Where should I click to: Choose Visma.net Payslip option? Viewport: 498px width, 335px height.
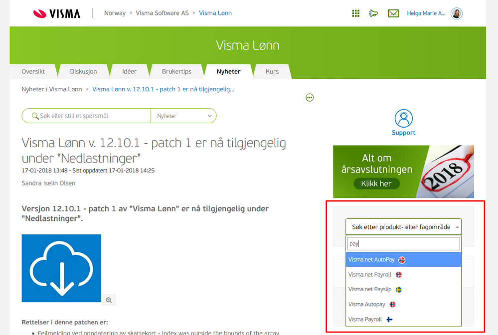[403, 290]
